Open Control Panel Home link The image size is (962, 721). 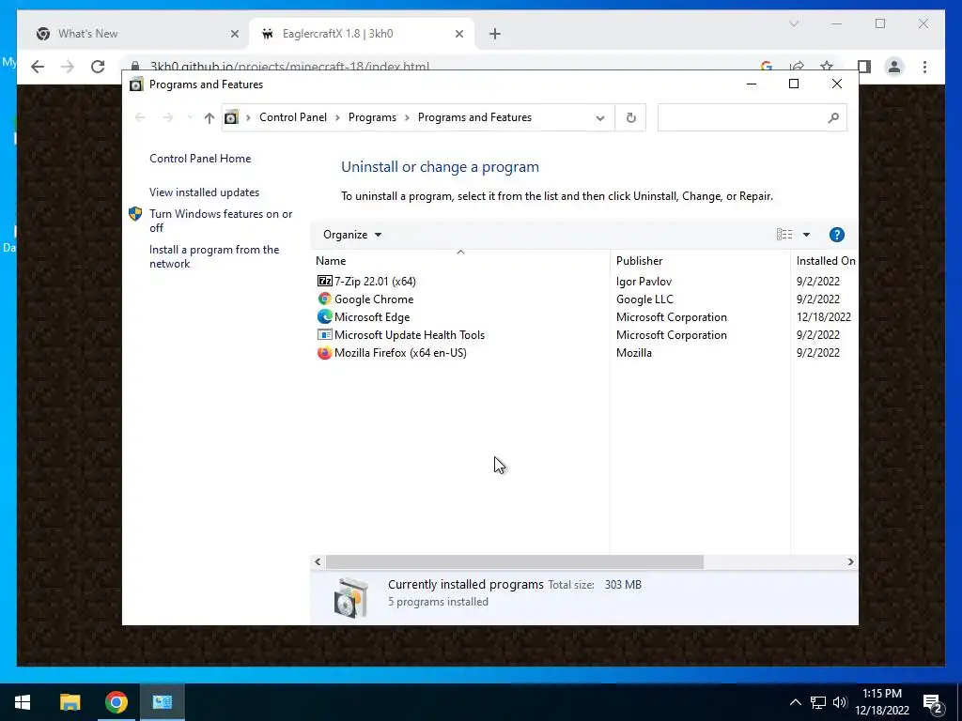pyautogui.click(x=200, y=158)
